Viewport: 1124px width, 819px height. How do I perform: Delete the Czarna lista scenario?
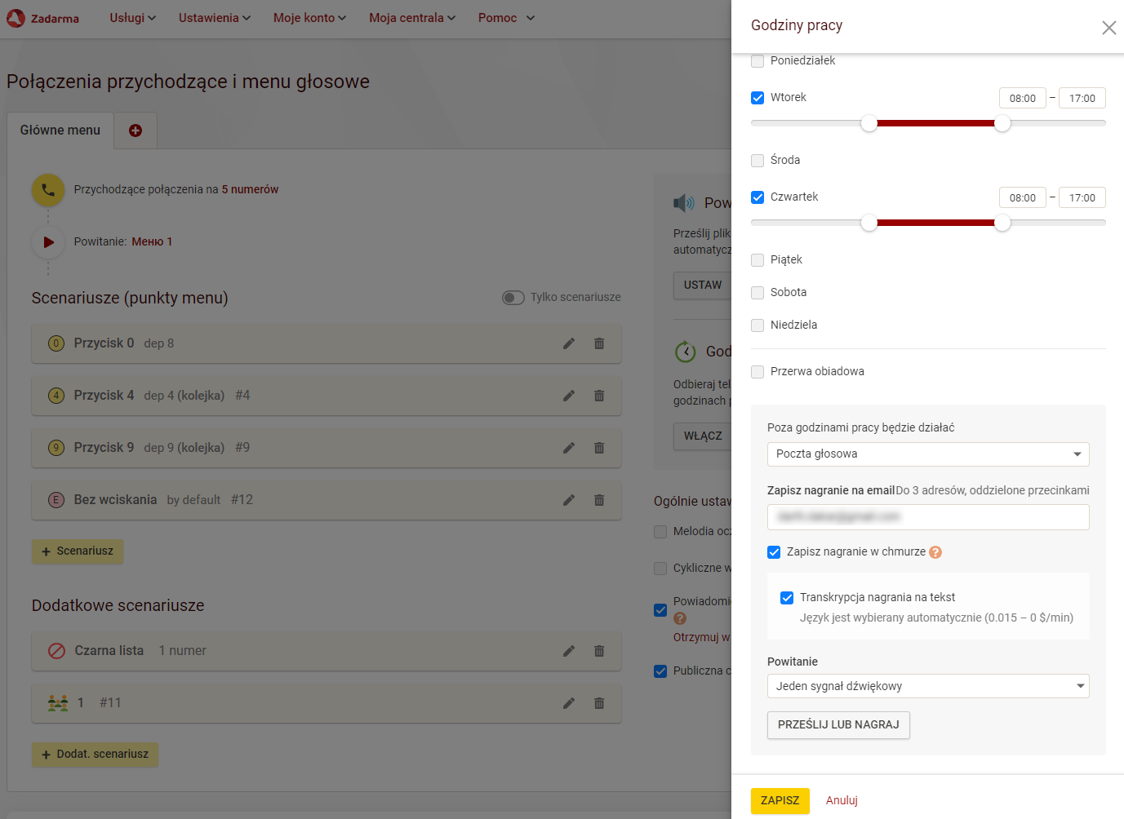point(599,651)
